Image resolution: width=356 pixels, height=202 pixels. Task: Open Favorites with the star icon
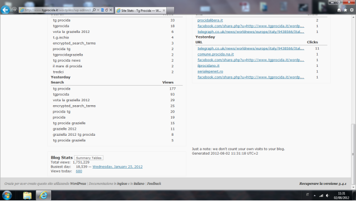345,10
